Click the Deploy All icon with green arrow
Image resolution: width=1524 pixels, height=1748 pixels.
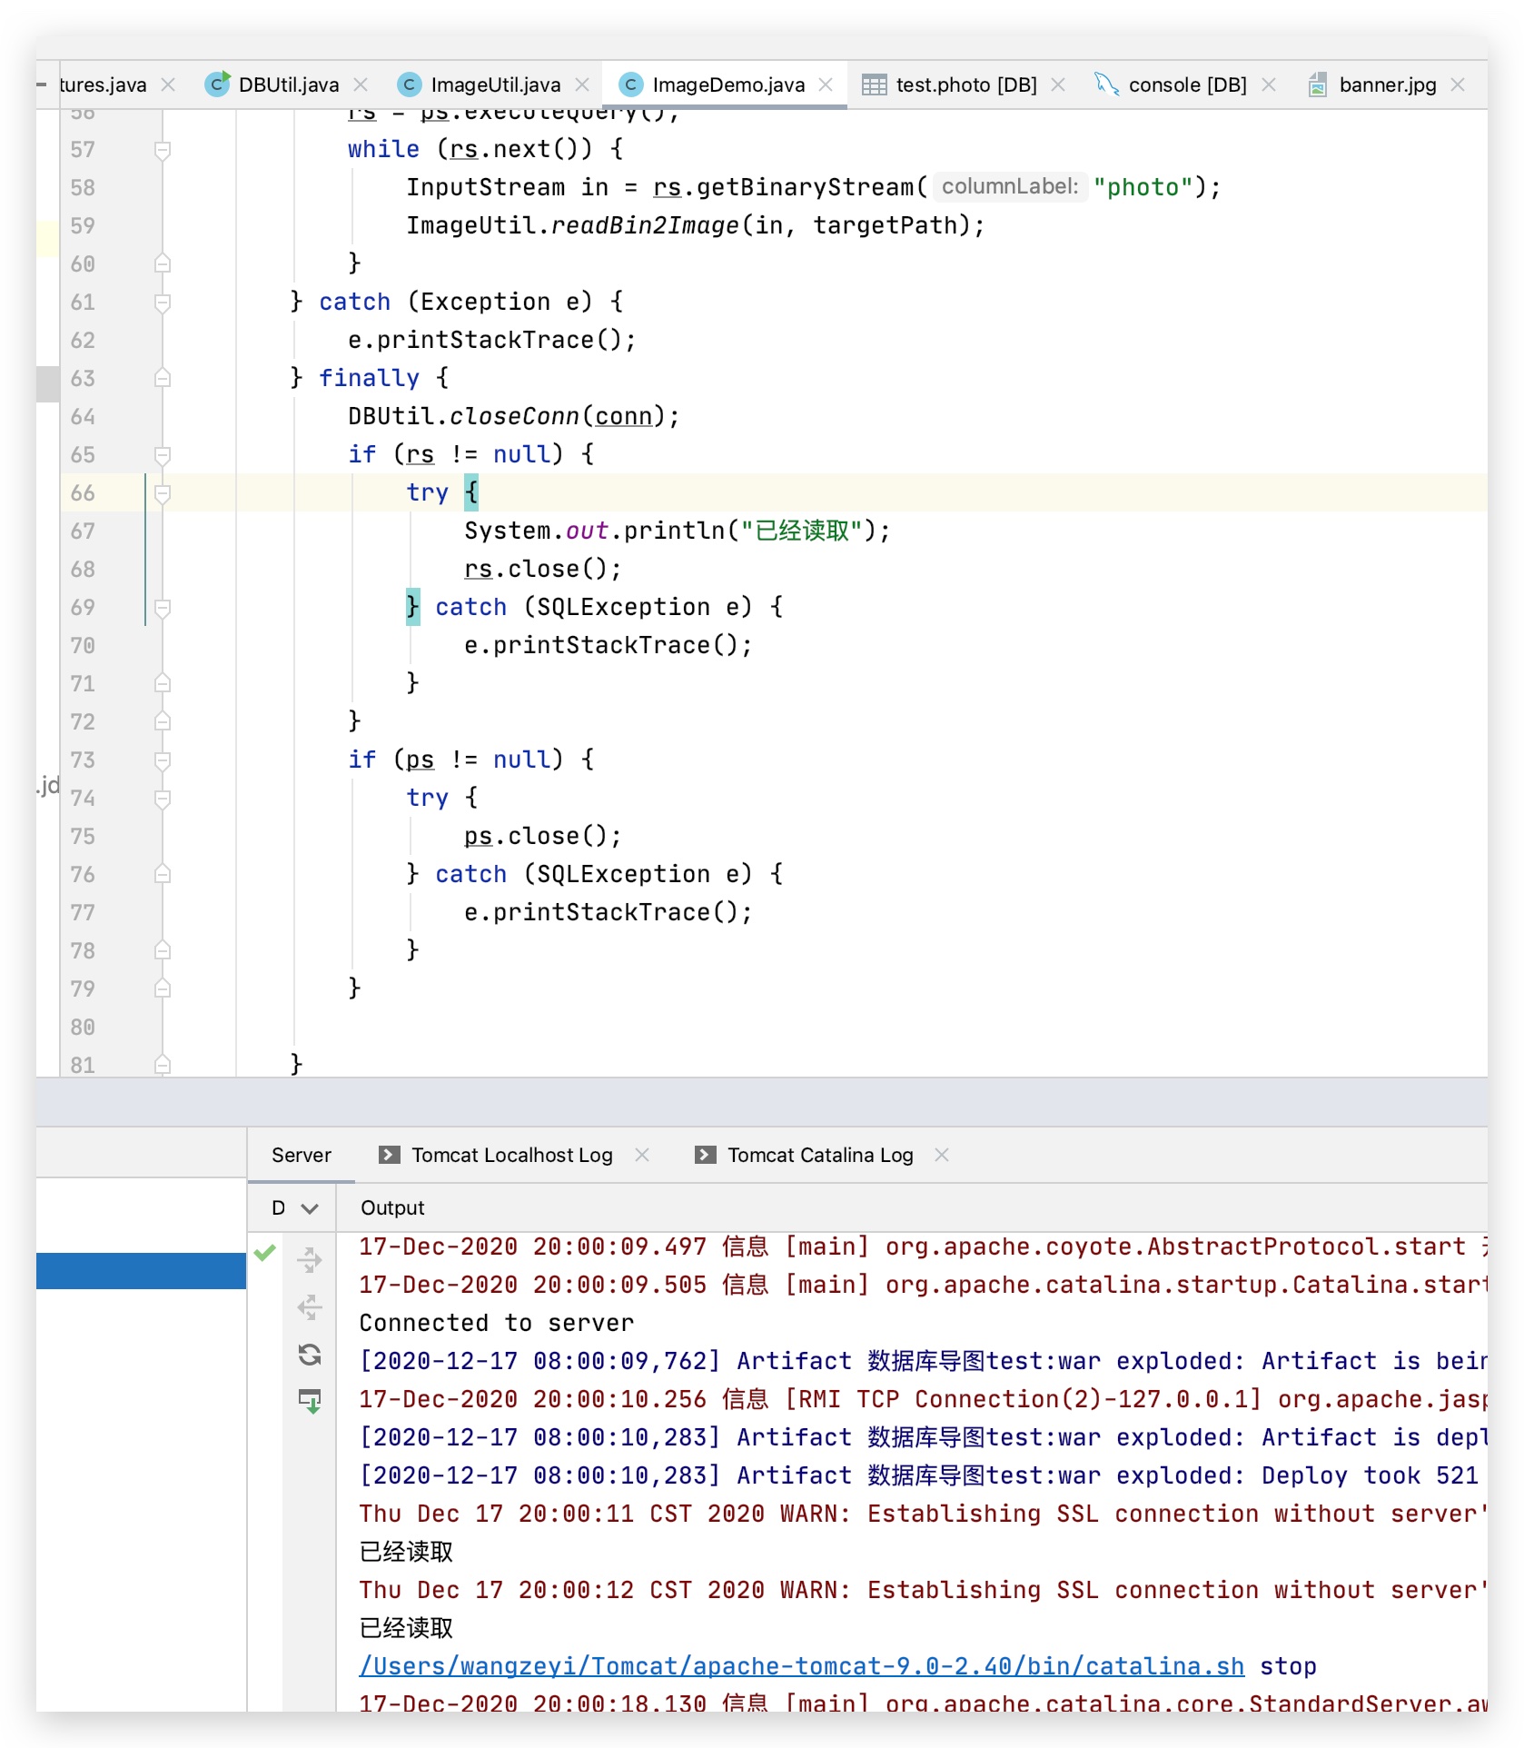click(310, 1399)
